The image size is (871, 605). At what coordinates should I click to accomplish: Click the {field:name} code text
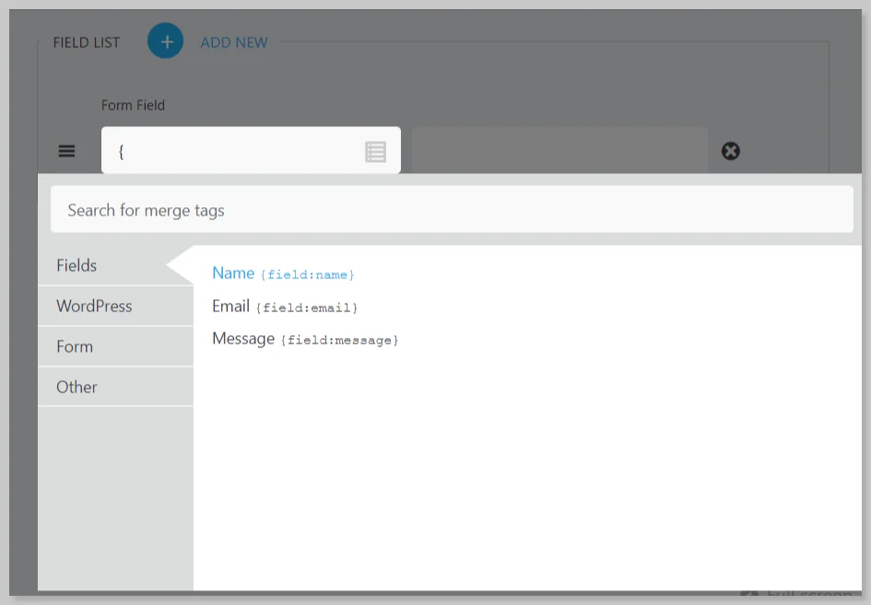[308, 275]
